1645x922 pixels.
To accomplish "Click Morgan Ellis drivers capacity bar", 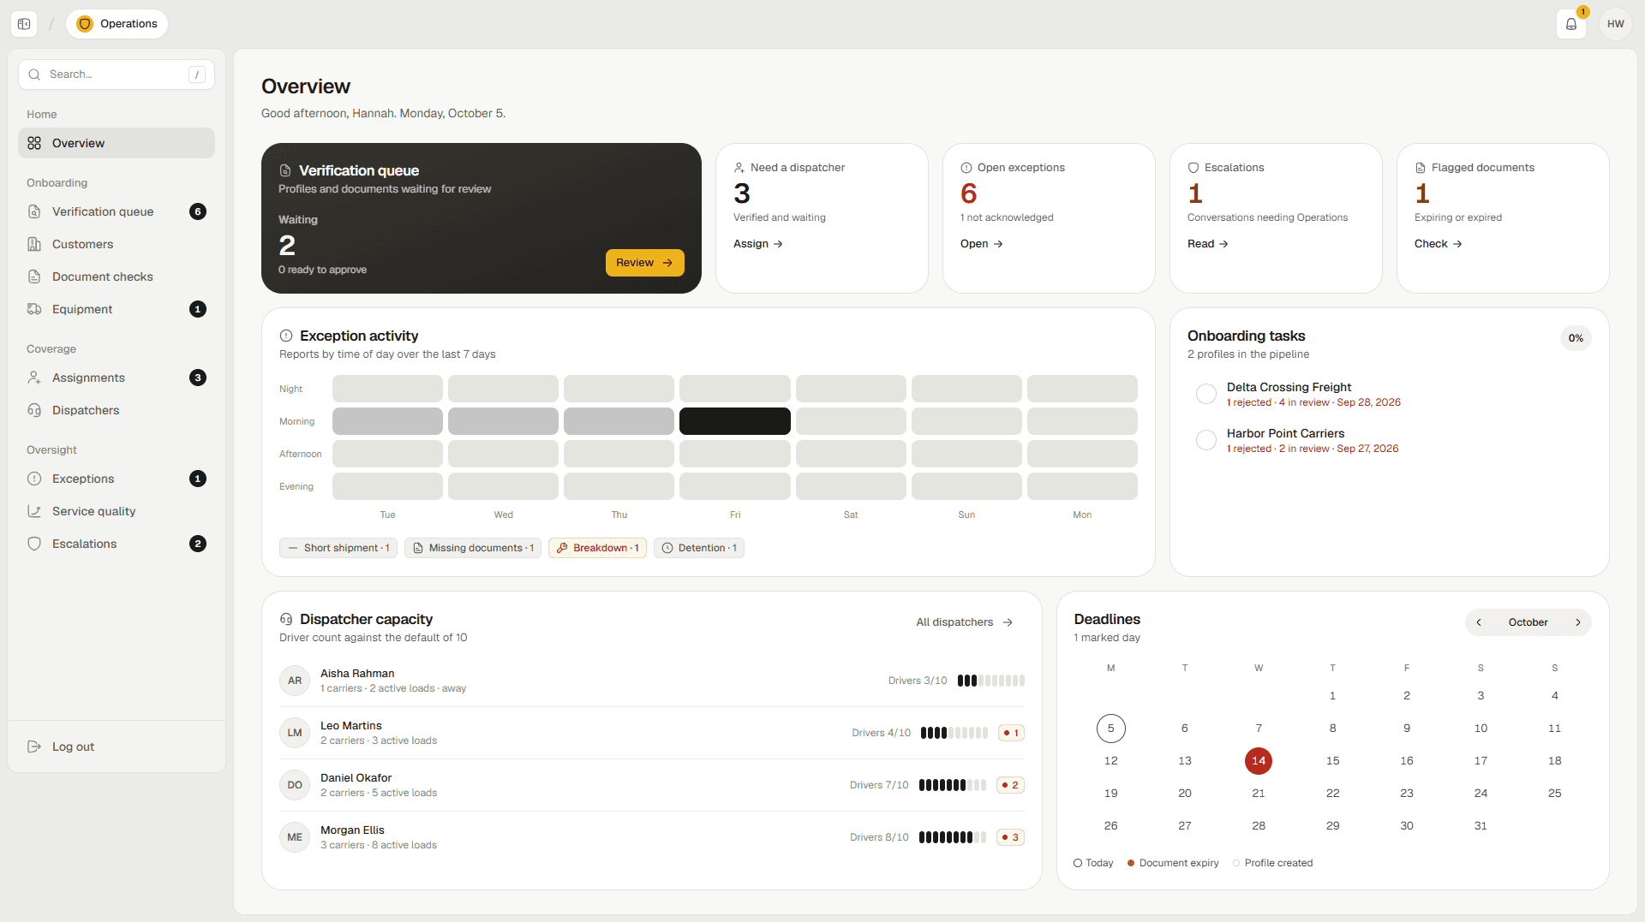I will 953,837.
